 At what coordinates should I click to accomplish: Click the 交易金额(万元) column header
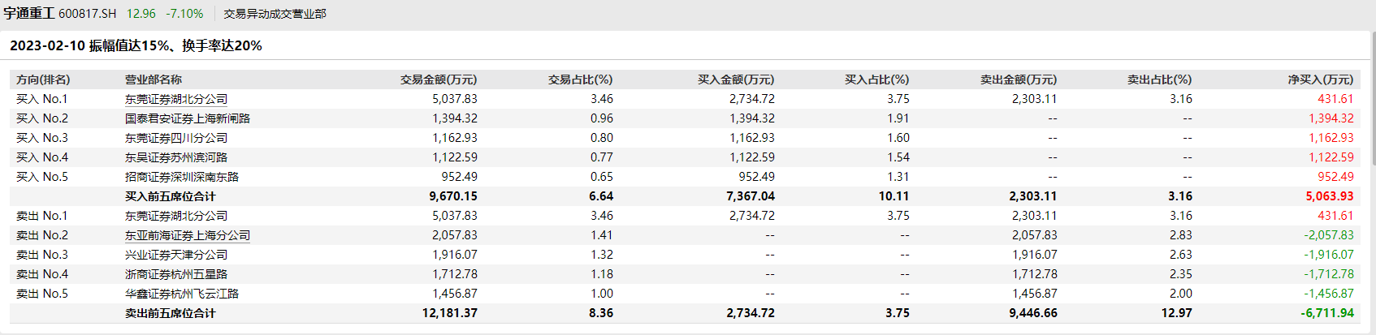(438, 79)
